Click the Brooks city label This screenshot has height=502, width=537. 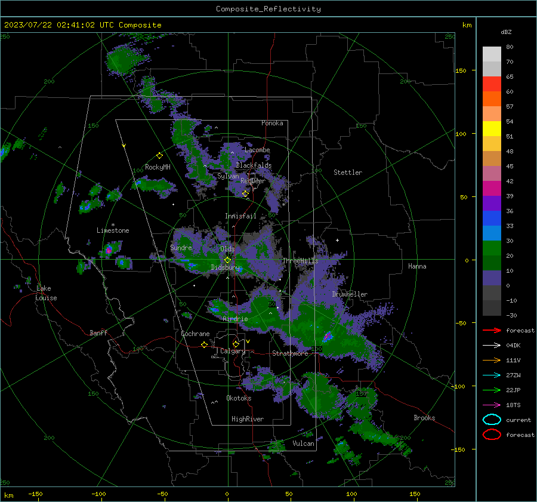[x=424, y=418]
